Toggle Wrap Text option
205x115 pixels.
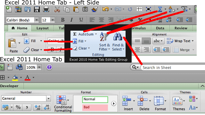point(180,41)
